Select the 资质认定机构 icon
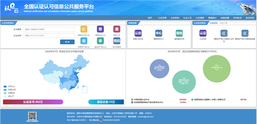This screenshot has width=257, height=124. [138, 33]
